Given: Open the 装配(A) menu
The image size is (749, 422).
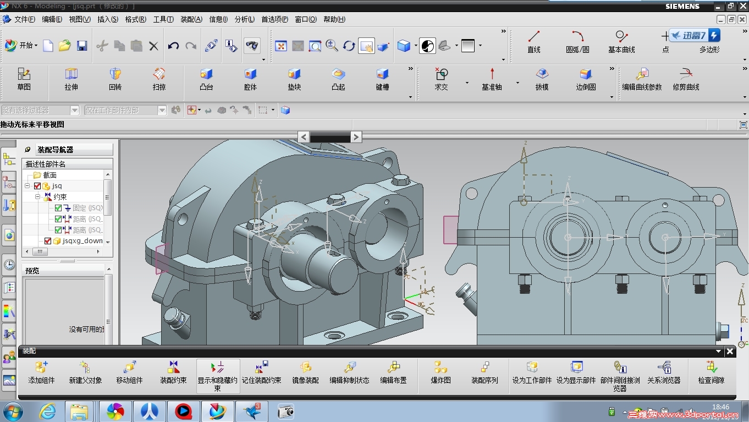Looking at the screenshot, I should click(191, 19).
